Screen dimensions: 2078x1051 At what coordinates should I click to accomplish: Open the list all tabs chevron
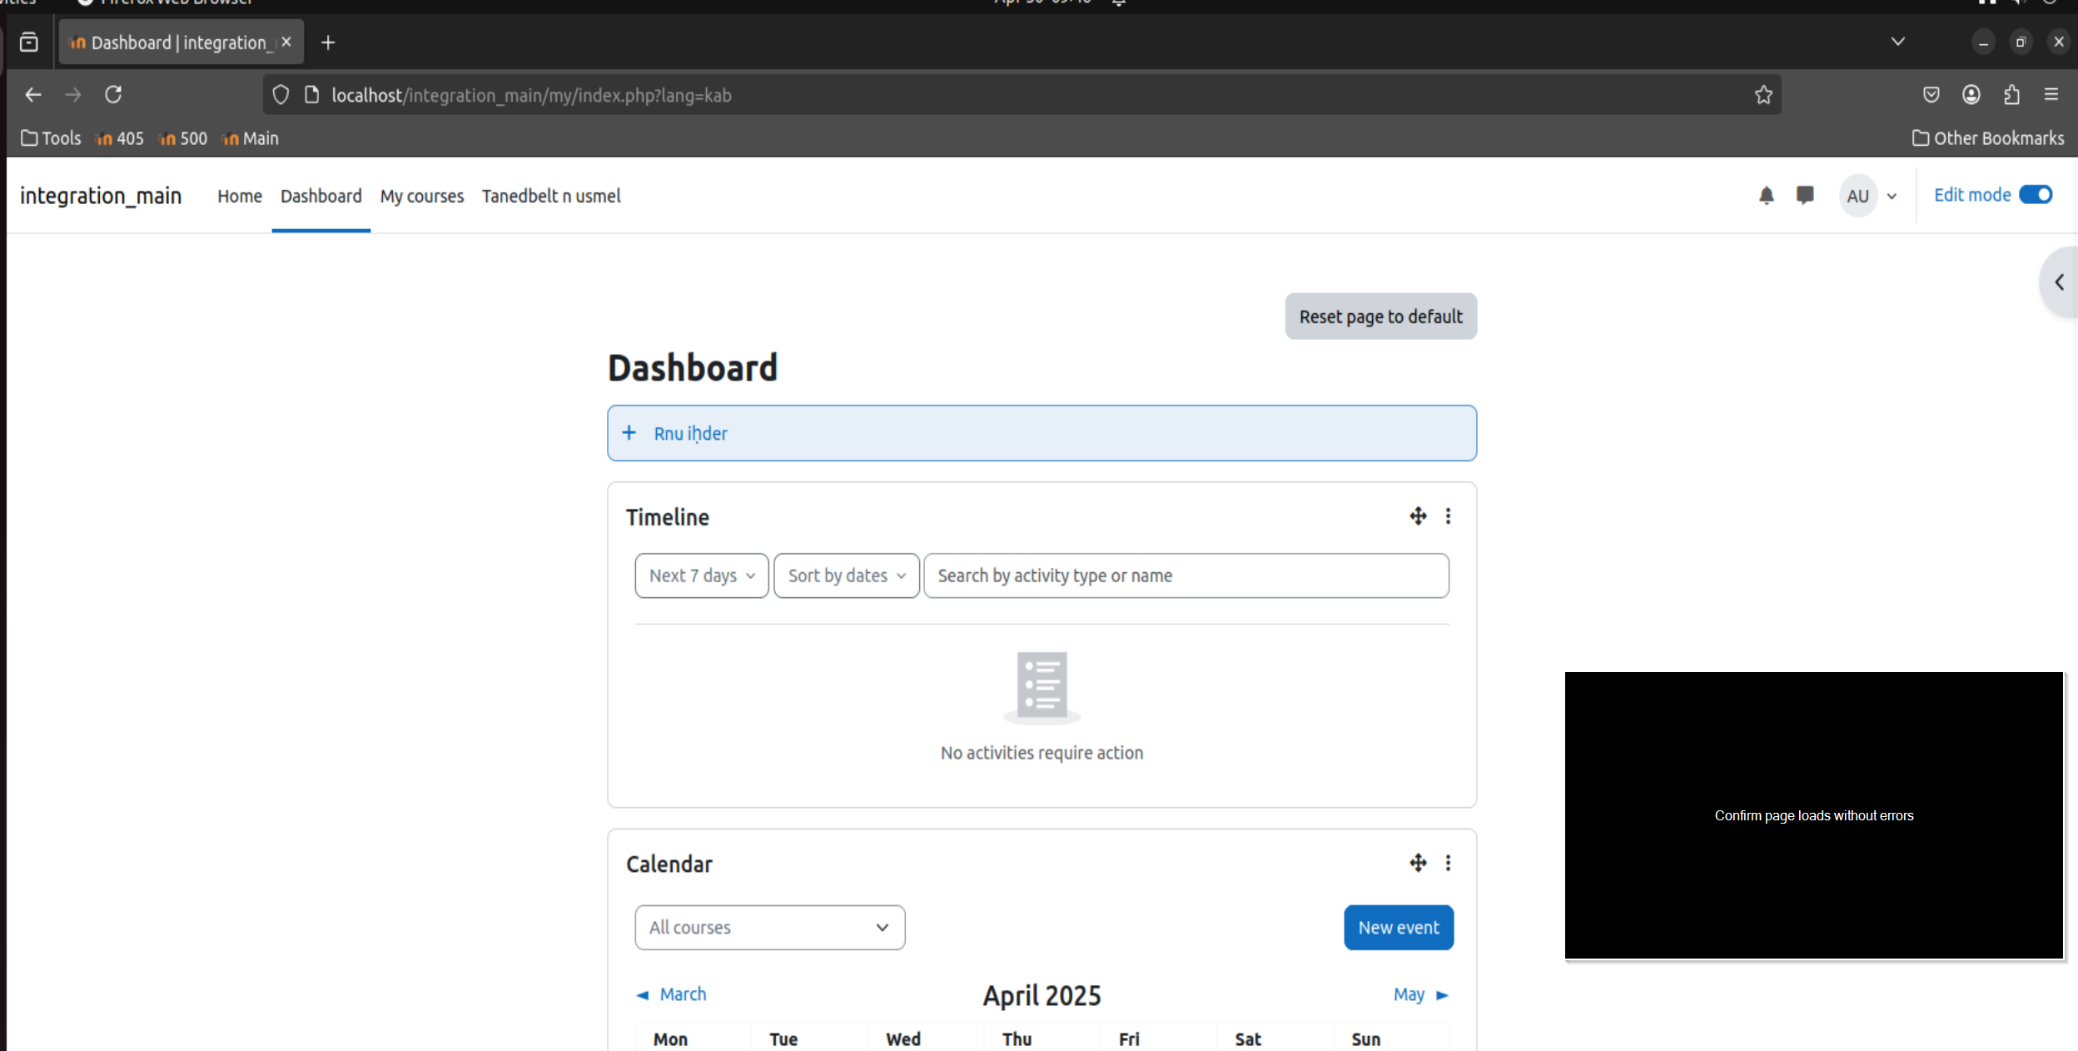(1898, 42)
